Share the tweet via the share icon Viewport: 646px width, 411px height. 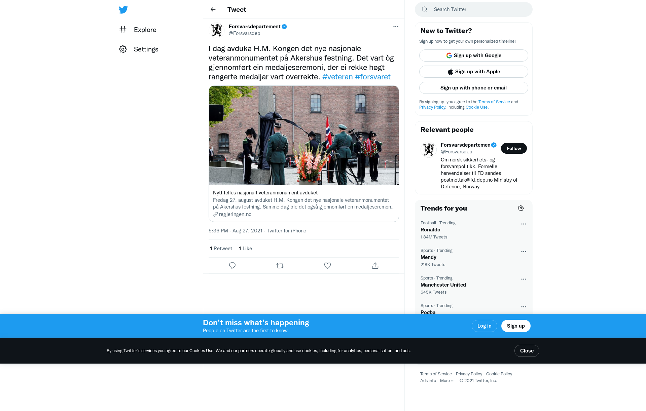tap(375, 266)
